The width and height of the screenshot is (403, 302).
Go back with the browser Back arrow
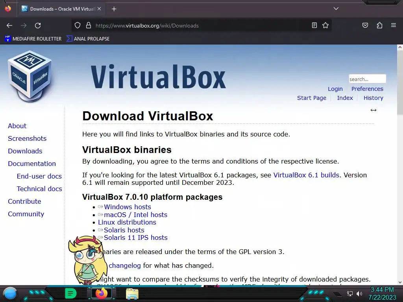9,26
